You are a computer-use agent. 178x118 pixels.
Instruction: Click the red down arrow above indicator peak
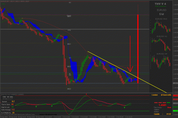(86, 94)
